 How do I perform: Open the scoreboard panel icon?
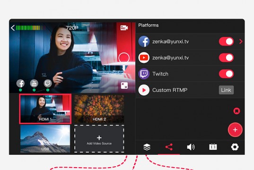point(213,147)
